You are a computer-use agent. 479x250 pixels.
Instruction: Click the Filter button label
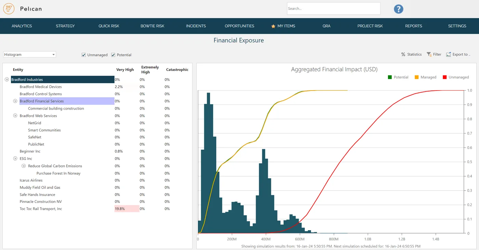pos(437,54)
